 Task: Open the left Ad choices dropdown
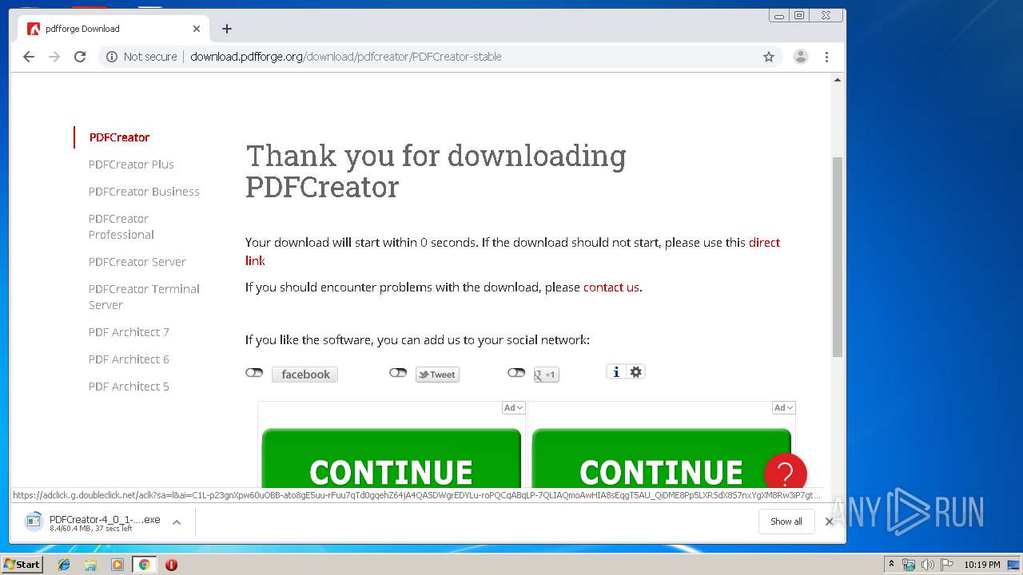click(513, 408)
